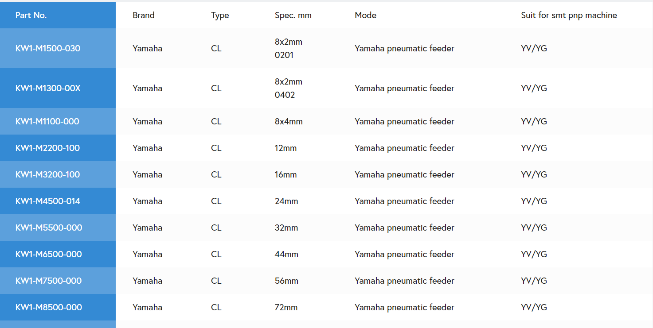Select part number KW1-M7500-000
This screenshot has width=653, height=328.
(48, 281)
